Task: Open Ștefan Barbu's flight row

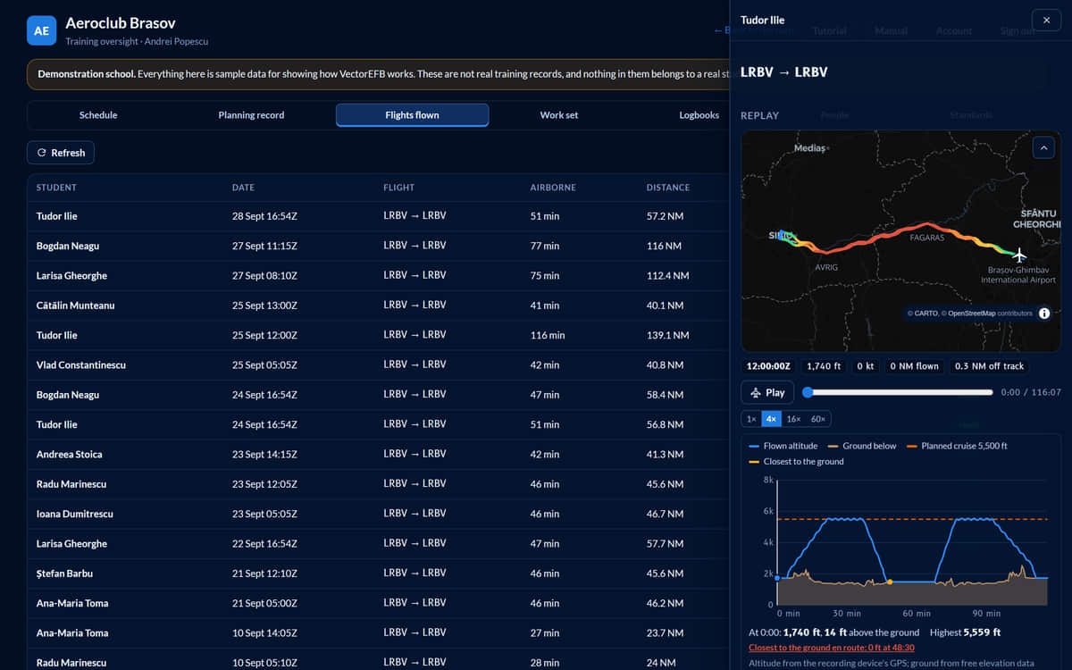Action: (x=379, y=574)
